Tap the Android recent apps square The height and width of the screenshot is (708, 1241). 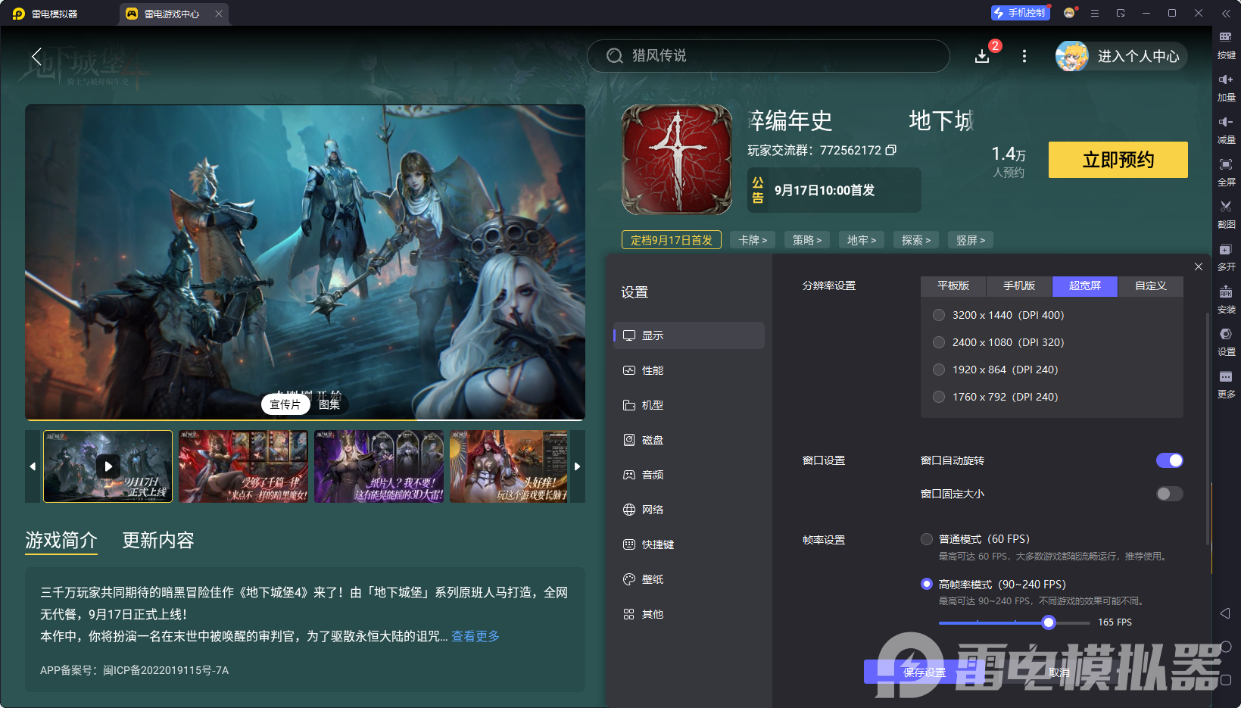pyautogui.click(x=1226, y=680)
